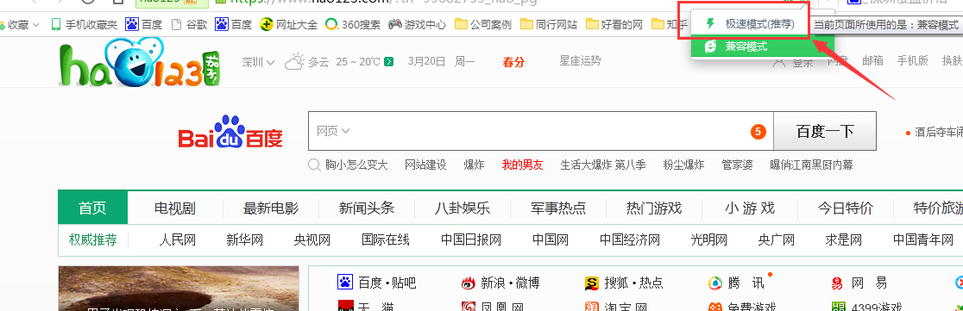
Task: Click the 网站建设 hot search
Action: click(x=425, y=165)
